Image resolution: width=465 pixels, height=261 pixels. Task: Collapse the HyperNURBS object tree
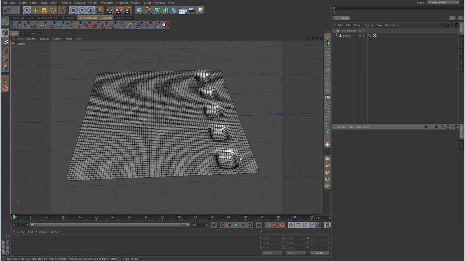pos(334,31)
